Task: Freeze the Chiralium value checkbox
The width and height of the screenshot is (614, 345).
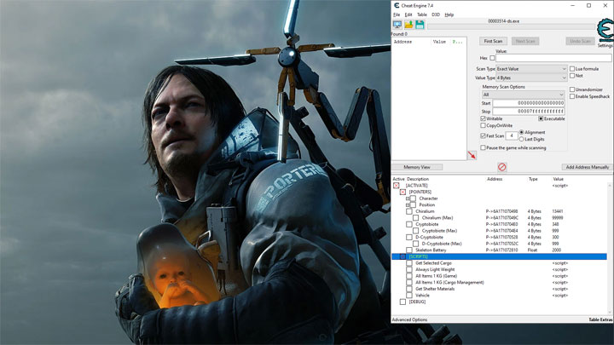Action: (x=409, y=211)
